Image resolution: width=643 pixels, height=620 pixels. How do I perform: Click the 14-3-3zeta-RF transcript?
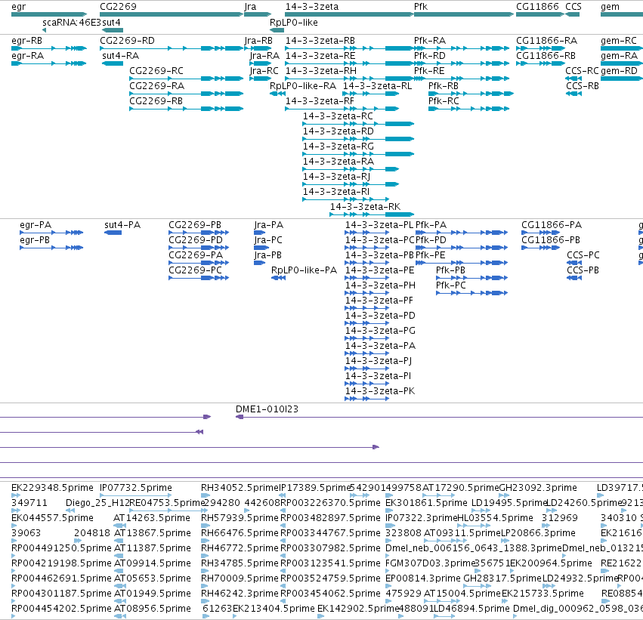[342, 109]
